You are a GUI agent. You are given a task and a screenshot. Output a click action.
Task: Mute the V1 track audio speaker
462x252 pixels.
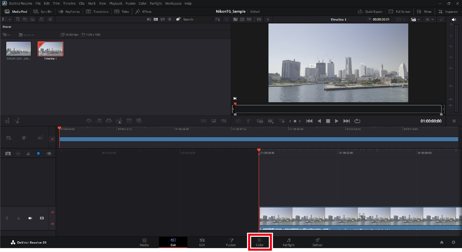pyautogui.click(x=30, y=218)
